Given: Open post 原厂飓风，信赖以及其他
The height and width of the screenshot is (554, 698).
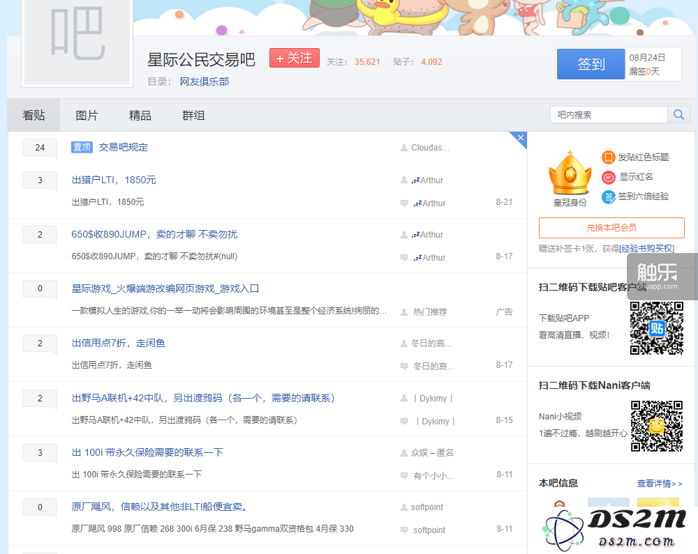Looking at the screenshot, I should [160, 507].
